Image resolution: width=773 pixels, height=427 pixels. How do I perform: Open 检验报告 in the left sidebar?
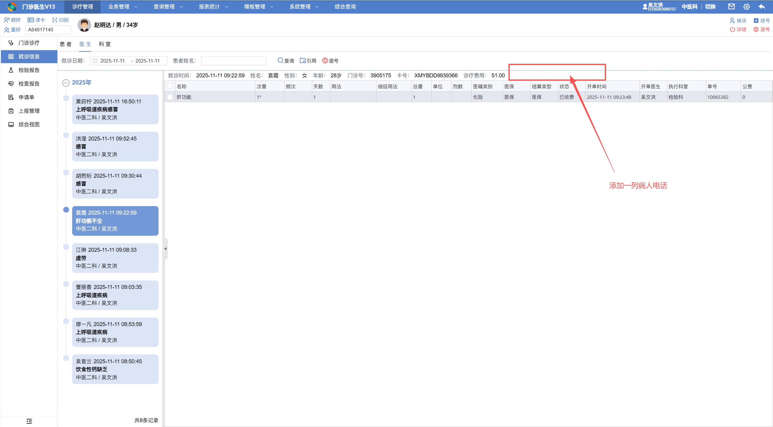[29, 70]
